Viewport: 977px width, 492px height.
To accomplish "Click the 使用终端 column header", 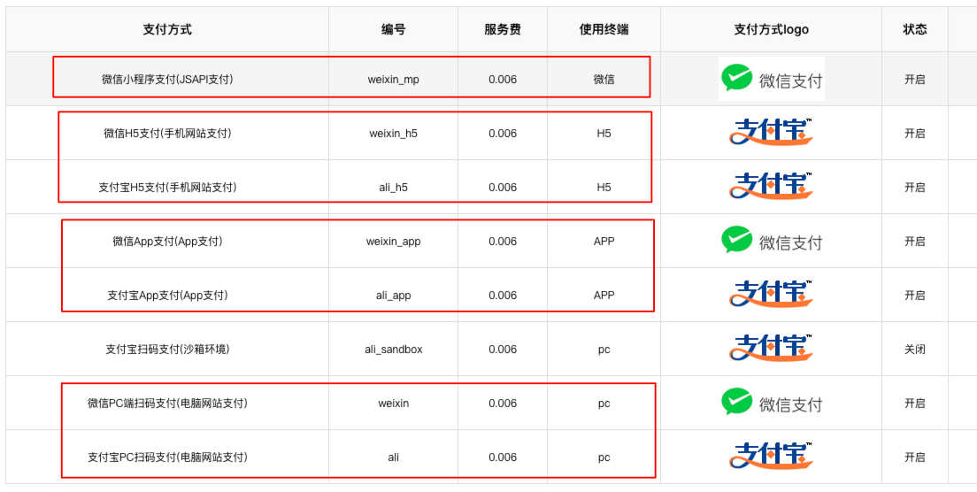I will [604, 29].
